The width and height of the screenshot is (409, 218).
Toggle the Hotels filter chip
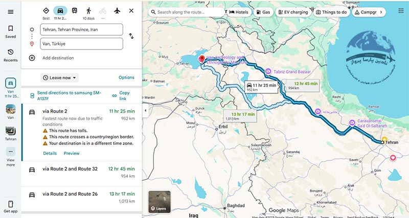pyautogui.click(x=239, y=11)
